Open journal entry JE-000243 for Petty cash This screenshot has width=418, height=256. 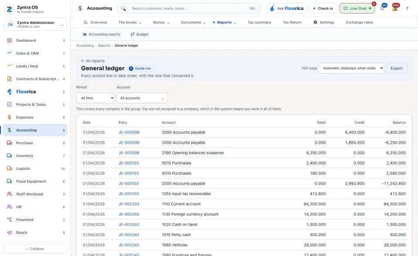(129, 235)
